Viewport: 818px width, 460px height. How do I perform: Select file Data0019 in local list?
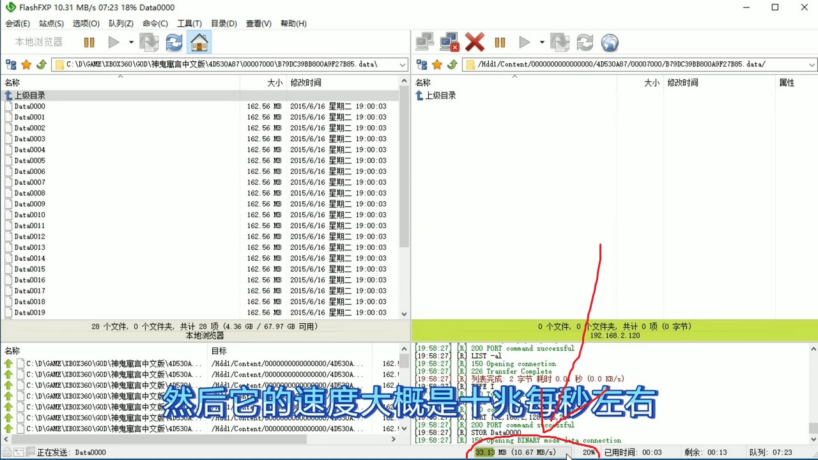(x=29, y=312)
